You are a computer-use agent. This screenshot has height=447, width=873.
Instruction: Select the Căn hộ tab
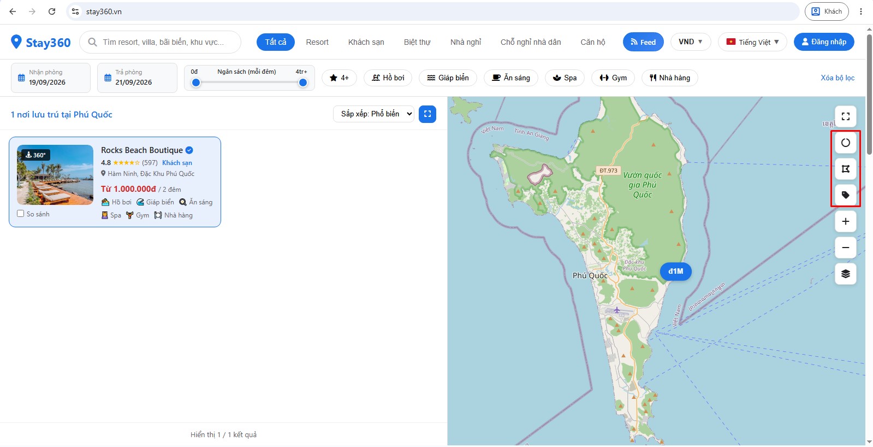(x=593, y=42)
